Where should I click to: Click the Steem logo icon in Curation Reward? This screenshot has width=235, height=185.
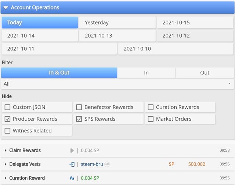72,178
